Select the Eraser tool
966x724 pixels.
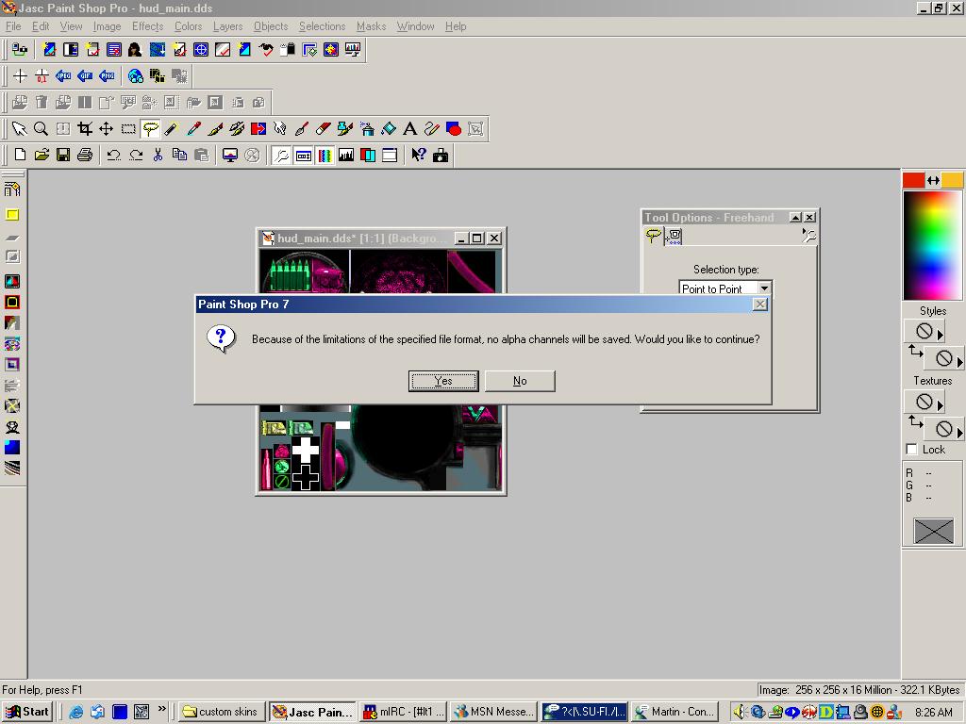pyautogui.click(x=324, y=129)
